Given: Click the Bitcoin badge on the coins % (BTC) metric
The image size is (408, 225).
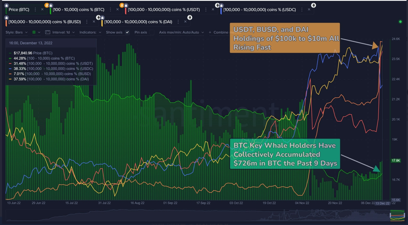Looking at the screenshot, I should [x=47, y=6].
